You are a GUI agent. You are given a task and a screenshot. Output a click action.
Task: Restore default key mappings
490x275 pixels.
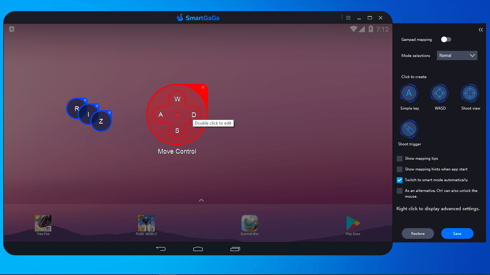[418, 233]
